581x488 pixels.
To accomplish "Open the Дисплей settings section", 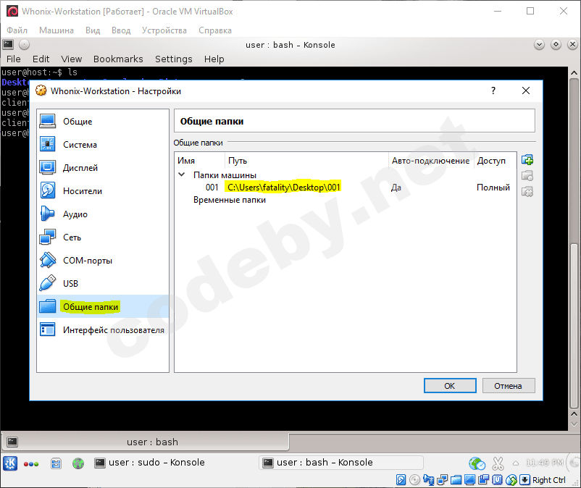I will 103,168.
